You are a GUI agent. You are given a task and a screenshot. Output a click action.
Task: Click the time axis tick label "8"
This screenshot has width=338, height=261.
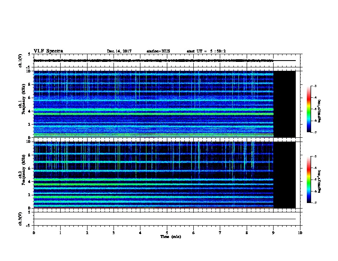click(247, 233)
